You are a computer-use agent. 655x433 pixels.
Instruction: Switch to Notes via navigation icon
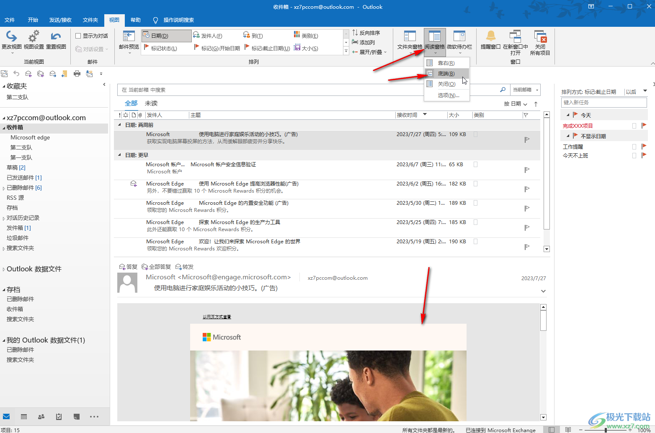[x=76, y=417]
